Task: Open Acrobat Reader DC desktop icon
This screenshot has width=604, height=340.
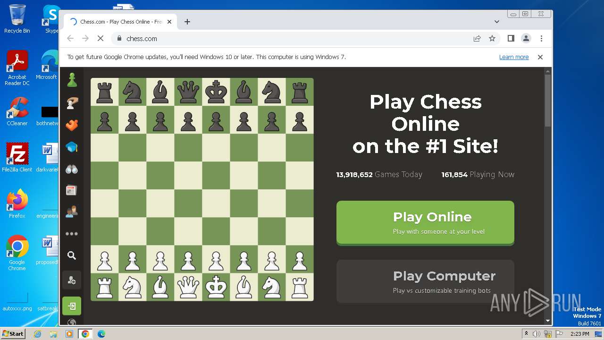Action: tap(17, 68)
